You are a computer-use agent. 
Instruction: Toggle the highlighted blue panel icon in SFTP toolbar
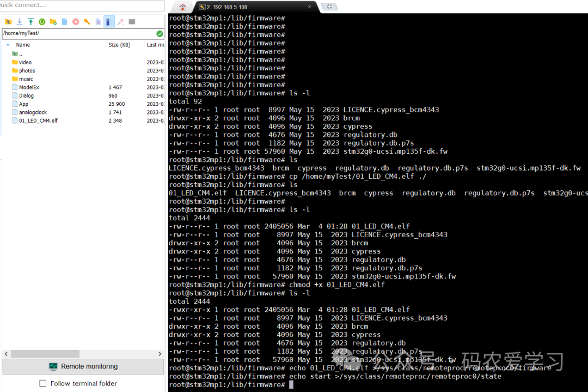(x=108, y=22)
